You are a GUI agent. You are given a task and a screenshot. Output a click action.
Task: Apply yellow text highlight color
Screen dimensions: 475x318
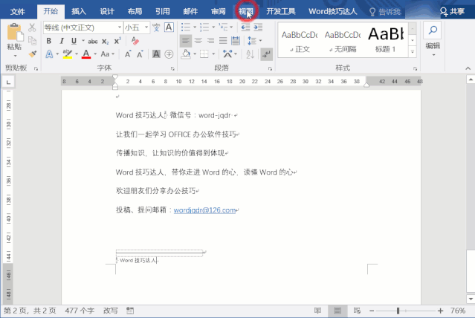[67, 54]
